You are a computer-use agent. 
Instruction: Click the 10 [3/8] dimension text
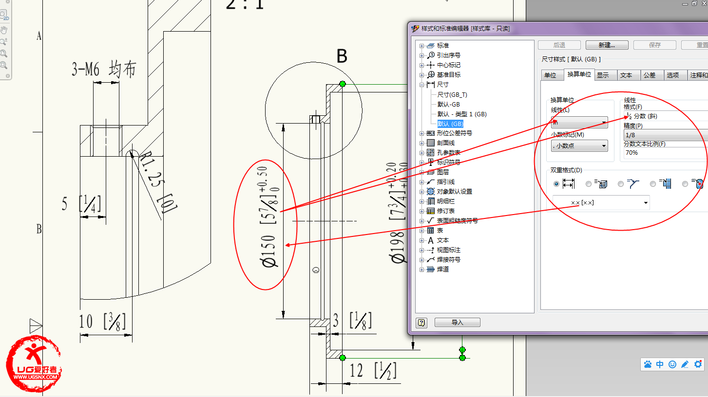102,322
